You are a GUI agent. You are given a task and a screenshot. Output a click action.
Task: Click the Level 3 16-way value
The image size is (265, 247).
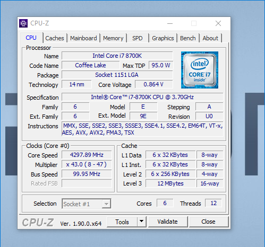coord(210,183)
